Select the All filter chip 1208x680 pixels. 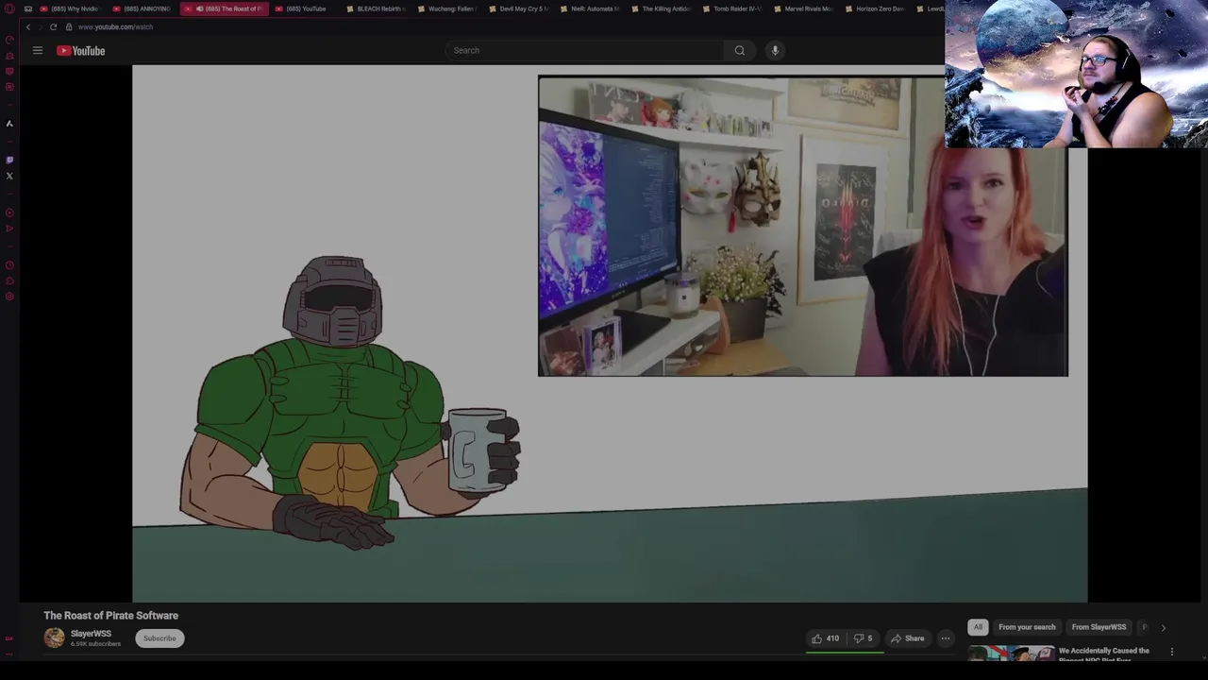coord(978,627)
